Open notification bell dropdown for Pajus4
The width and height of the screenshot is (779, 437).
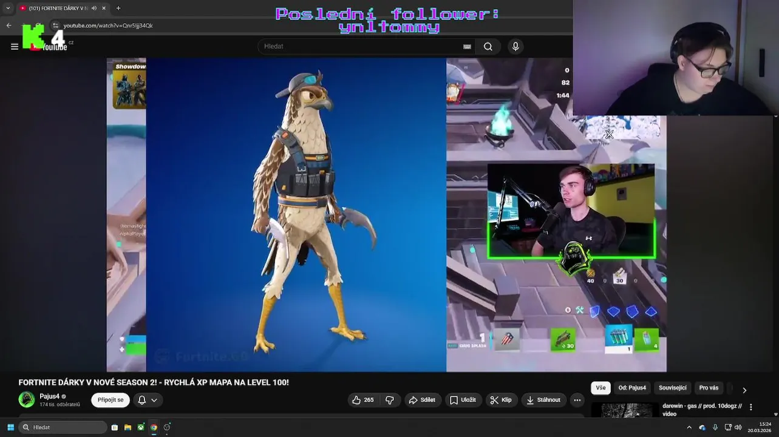[147, 400]
